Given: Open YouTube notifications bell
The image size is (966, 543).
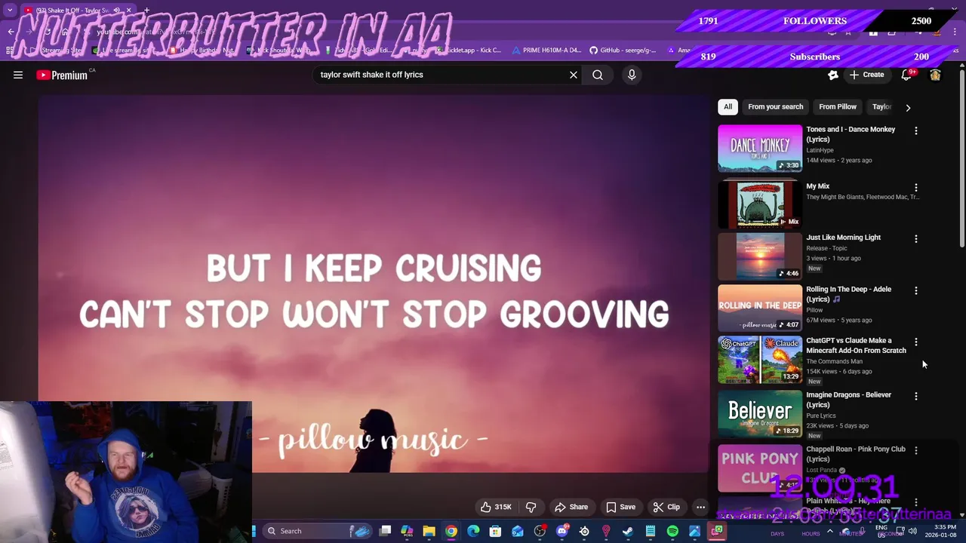Looking at the screenshot, I should click(906, 75).
